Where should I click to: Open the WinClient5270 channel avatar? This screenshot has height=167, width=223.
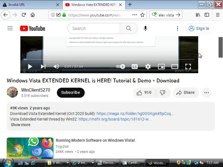point(12,92)
